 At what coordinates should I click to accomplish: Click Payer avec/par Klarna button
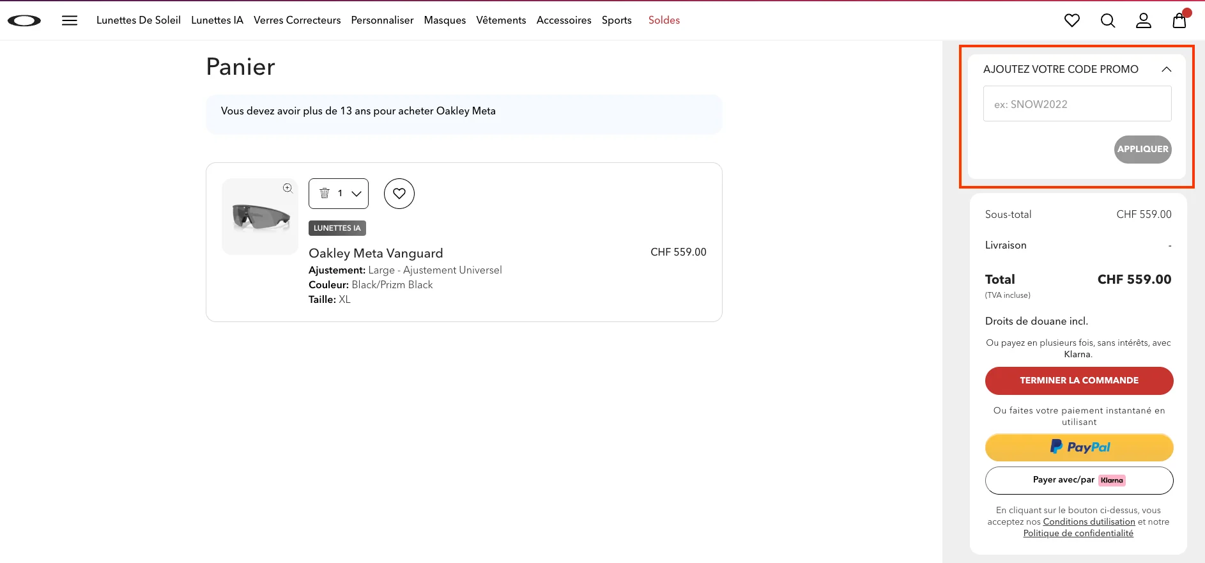1079,481
